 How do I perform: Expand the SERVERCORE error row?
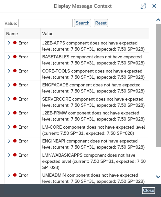point(9,99)
